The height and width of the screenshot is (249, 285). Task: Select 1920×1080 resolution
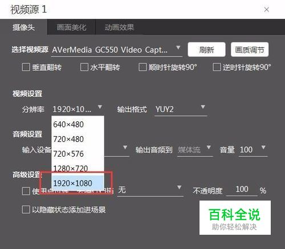pyautogui.click(x=78, y=183)
